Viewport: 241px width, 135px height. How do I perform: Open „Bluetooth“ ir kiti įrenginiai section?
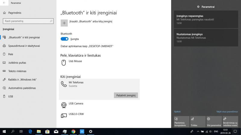click(x=28, y=37)
